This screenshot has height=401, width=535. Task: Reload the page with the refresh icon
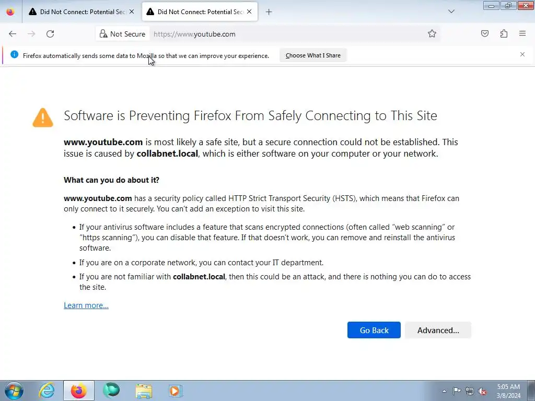pos(50,34)
